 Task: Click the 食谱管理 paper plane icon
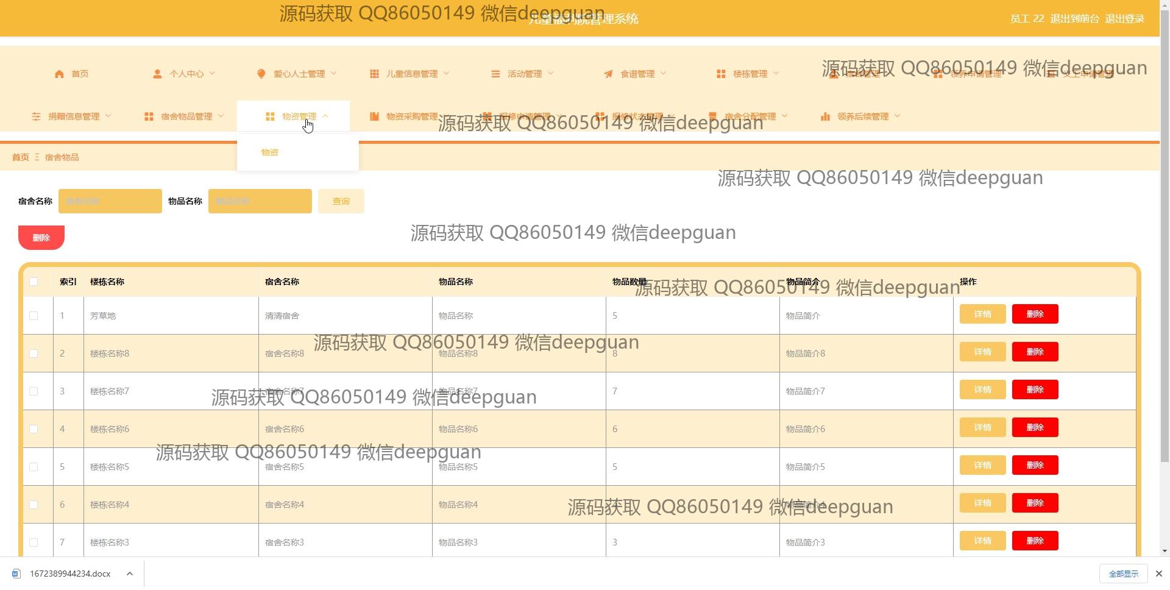click(x=608, y=74)
